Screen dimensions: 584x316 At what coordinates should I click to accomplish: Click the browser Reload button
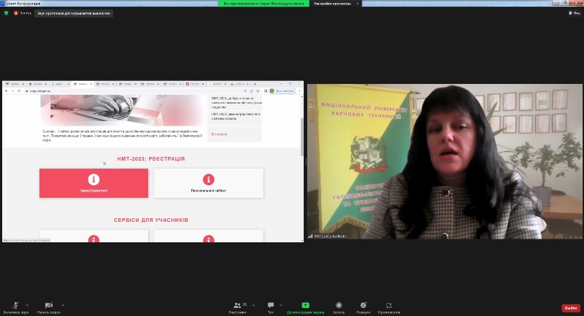(19, 90)
